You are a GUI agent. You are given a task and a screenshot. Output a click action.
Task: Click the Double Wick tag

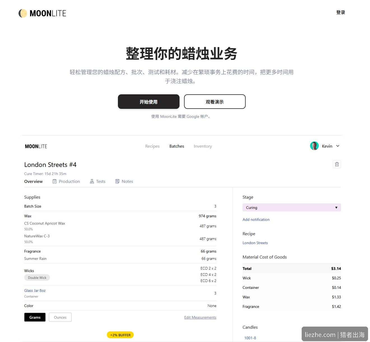click(37, 278)
